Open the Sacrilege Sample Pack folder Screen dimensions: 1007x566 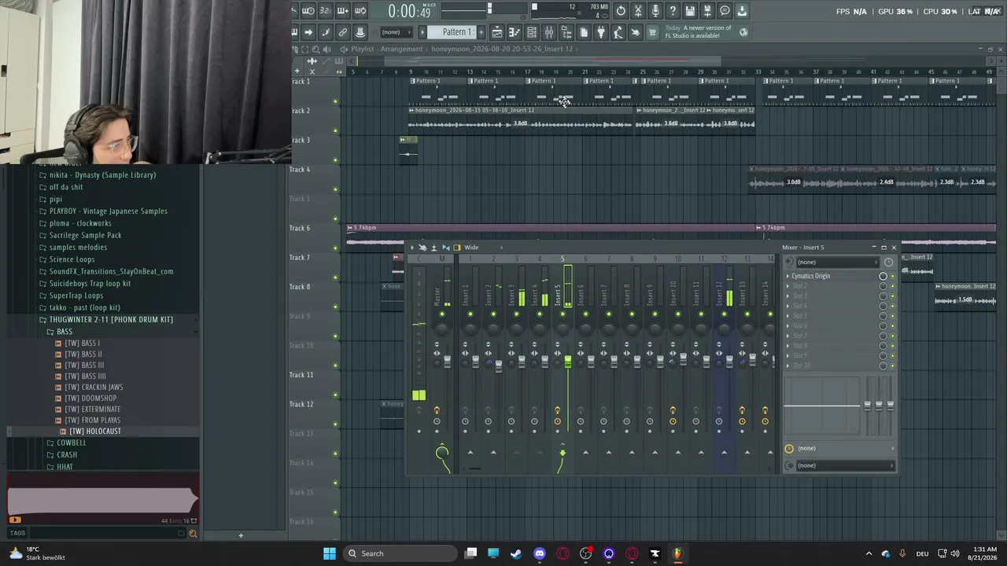tap(85, 235)
